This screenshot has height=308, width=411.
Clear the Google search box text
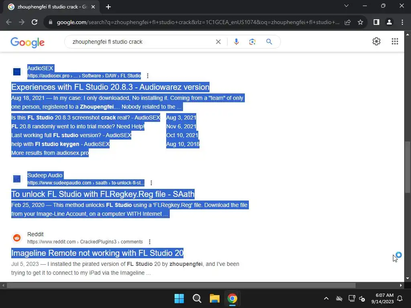tap(218, 42)
